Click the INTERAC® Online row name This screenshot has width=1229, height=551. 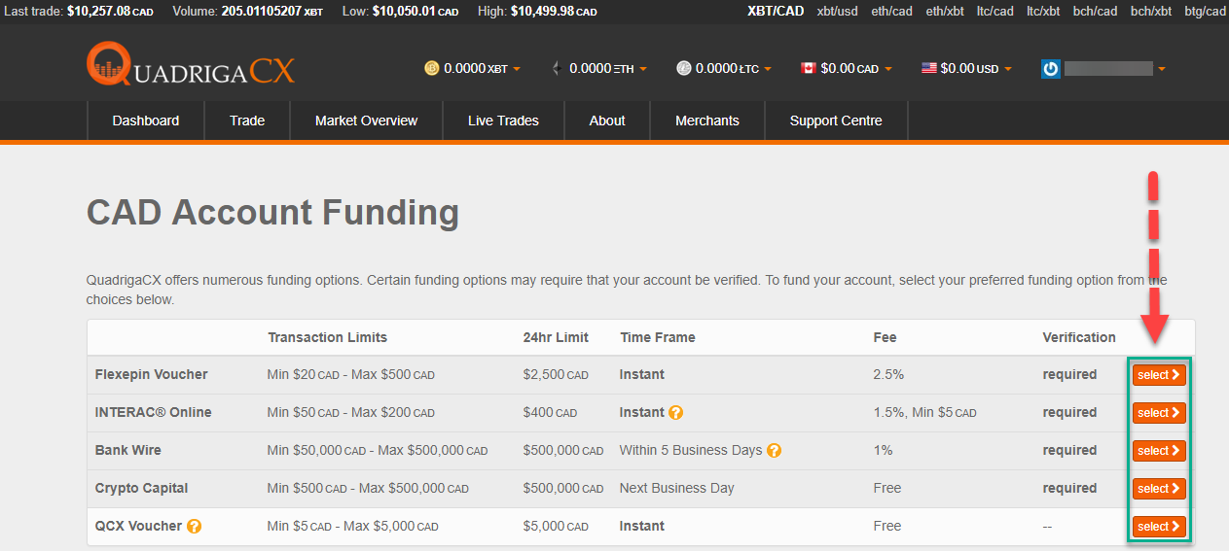[153, 412]
